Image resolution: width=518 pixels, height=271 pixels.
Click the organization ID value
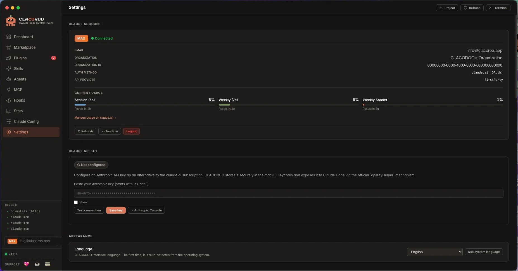[x=465, y=65]
